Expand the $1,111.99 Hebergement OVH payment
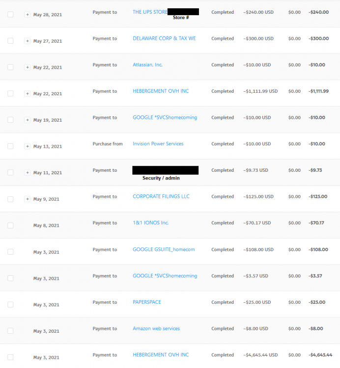The image size is (340, 368). 28,94
